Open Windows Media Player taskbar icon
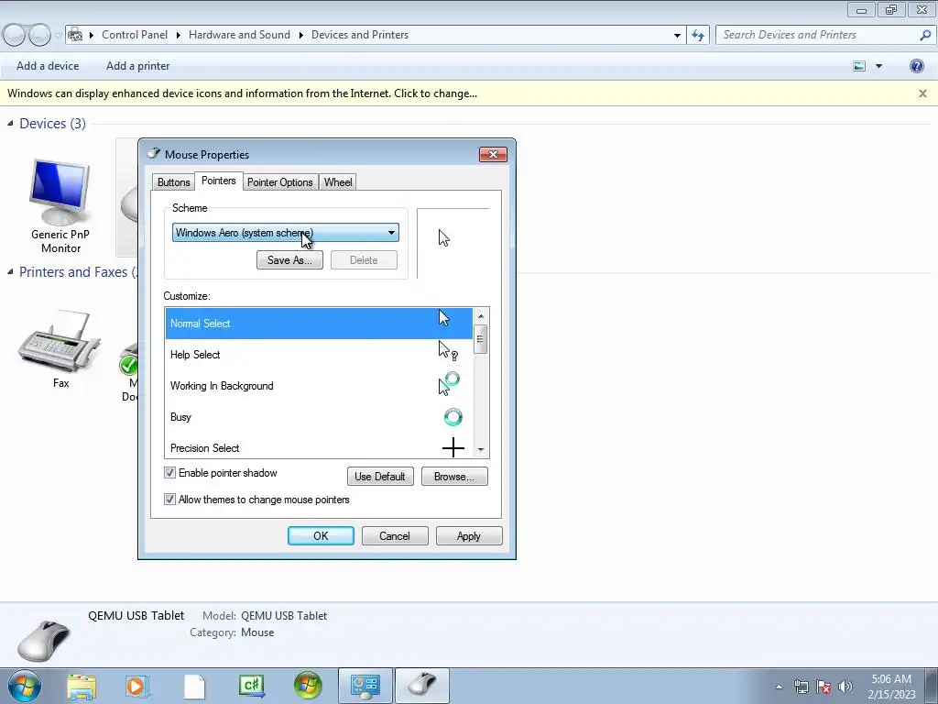The width and height of the screenshot is (938, 704). pyautogui.click(x=137, y=687)
